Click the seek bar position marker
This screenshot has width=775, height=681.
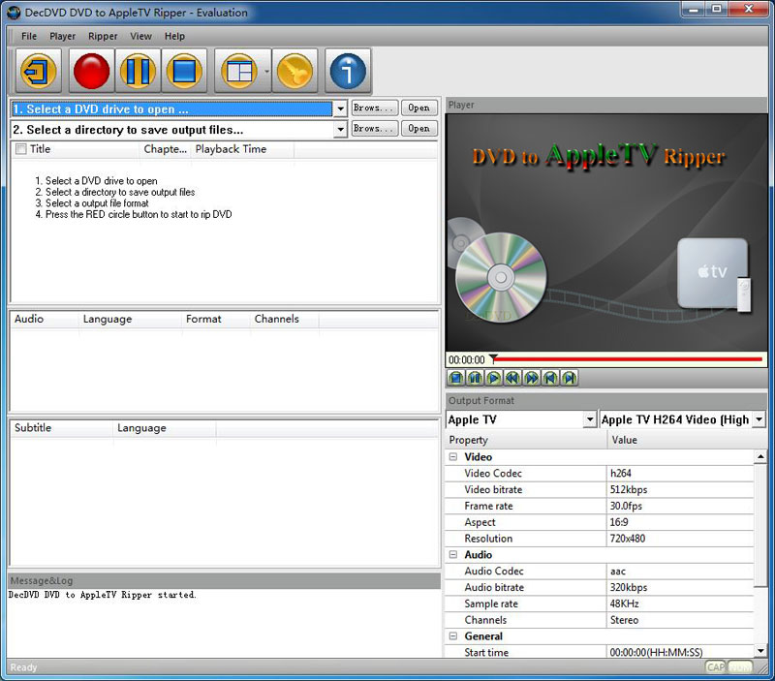click(493, 358)
